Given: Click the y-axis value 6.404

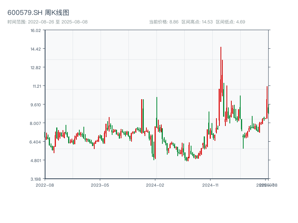Looking at the screenshot, I should pos(35,142).
